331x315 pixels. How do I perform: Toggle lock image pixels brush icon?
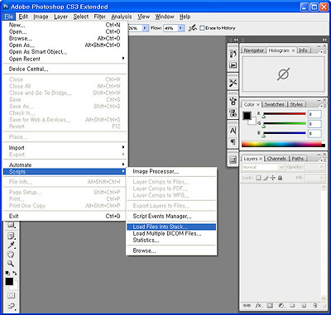[x=266, y=178]
